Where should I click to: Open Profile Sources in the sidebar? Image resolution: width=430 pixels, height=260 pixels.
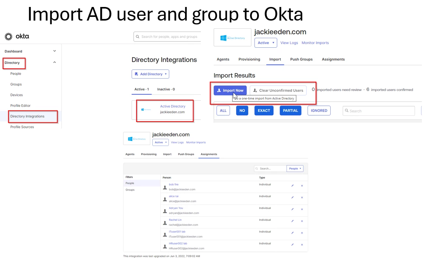tap(22, 127)
